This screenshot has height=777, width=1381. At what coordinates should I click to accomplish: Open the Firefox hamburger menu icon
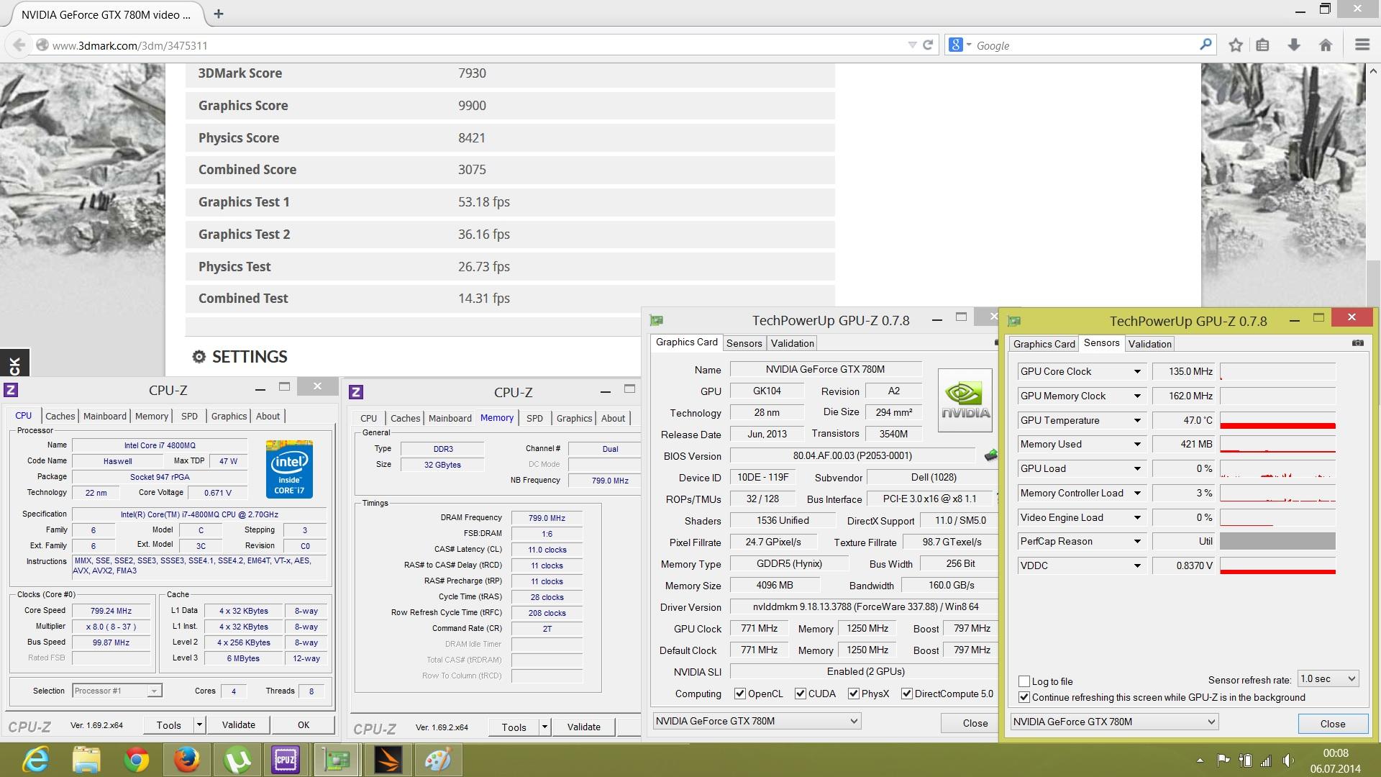(1362, 45)
